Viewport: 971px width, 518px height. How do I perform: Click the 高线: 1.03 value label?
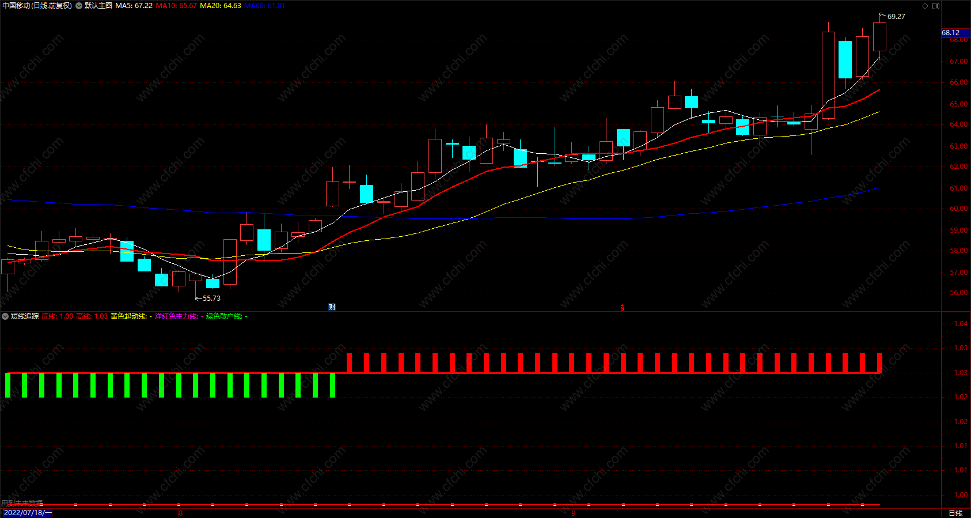coord(92,316)
